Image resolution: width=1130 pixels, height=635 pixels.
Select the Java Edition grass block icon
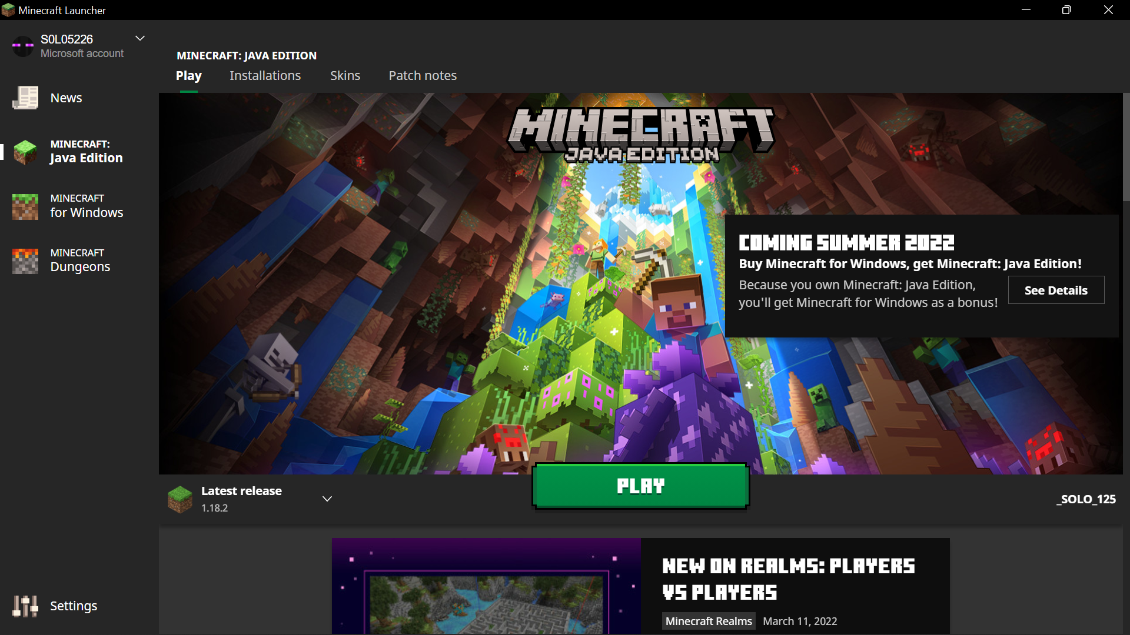25,152
